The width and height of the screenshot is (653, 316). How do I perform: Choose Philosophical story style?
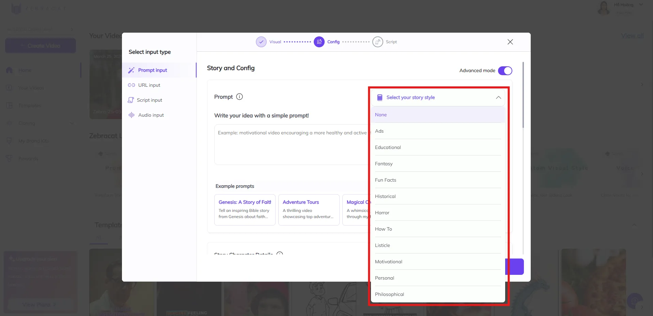(438, 294)
